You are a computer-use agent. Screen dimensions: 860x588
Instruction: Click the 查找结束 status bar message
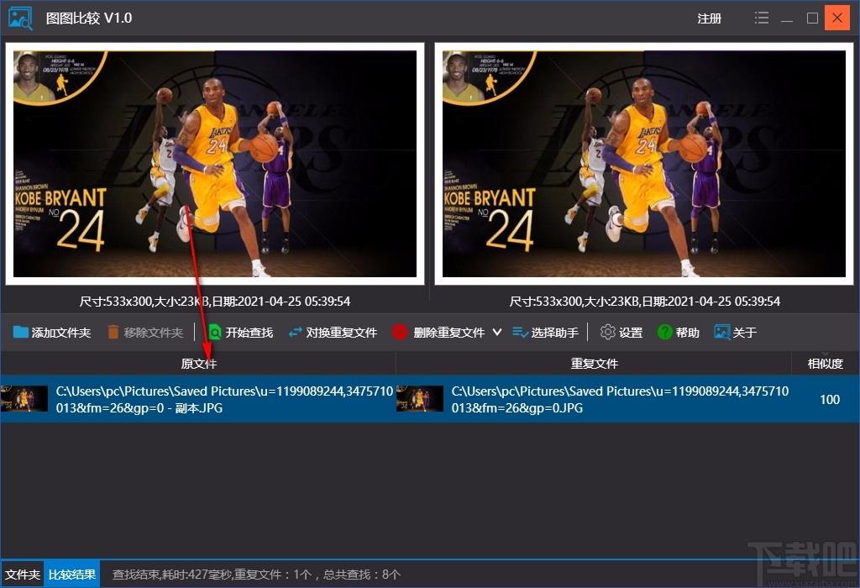tap(256, 575)
